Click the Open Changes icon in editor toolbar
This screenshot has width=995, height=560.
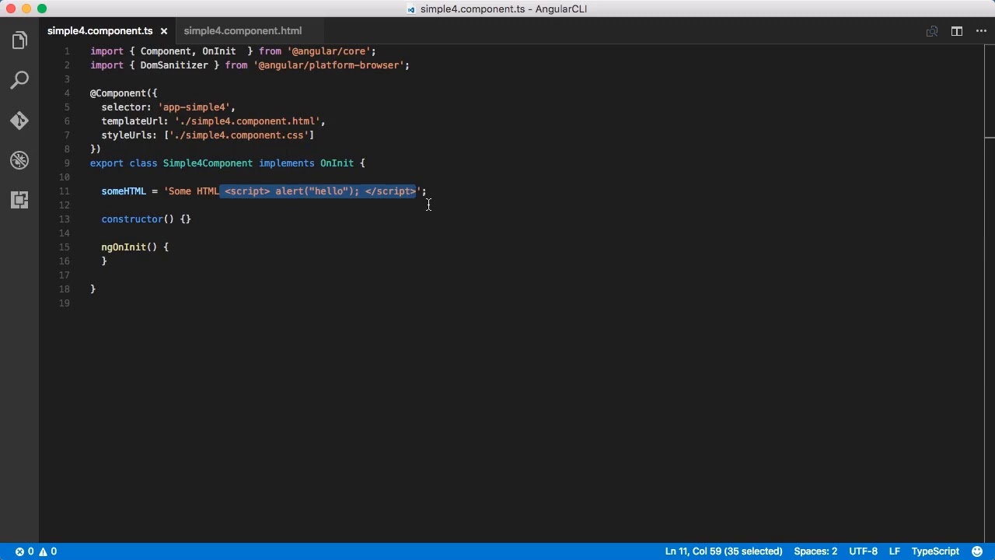[x=931, y=31]
